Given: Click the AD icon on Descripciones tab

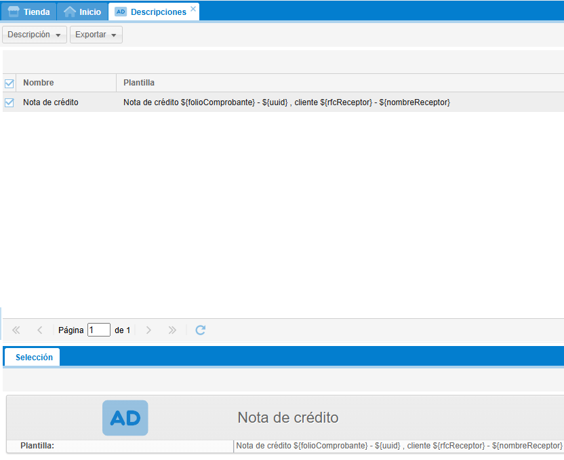Looking at the screenshot, I should tap(121, 12).
